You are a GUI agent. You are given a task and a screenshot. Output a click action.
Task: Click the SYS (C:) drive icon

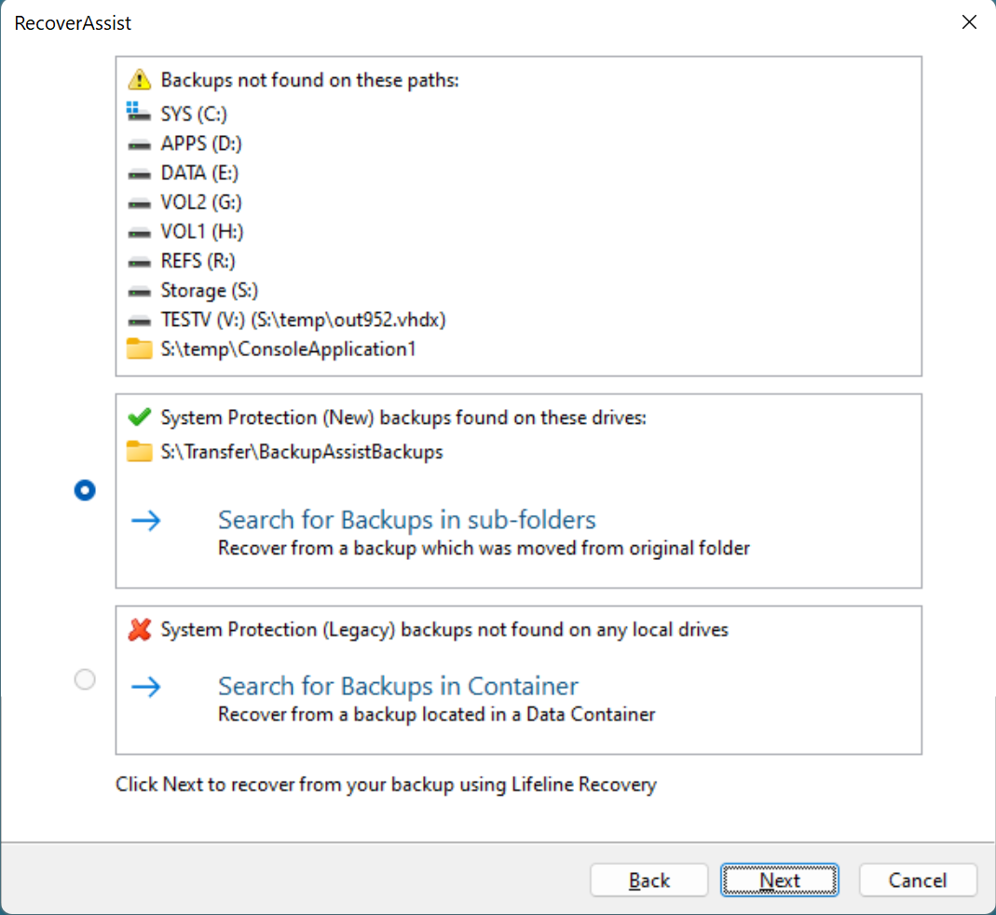(x=139, y=114)
